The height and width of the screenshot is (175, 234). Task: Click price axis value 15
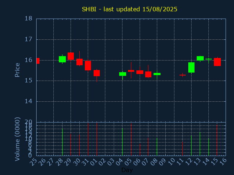[28, 81]
